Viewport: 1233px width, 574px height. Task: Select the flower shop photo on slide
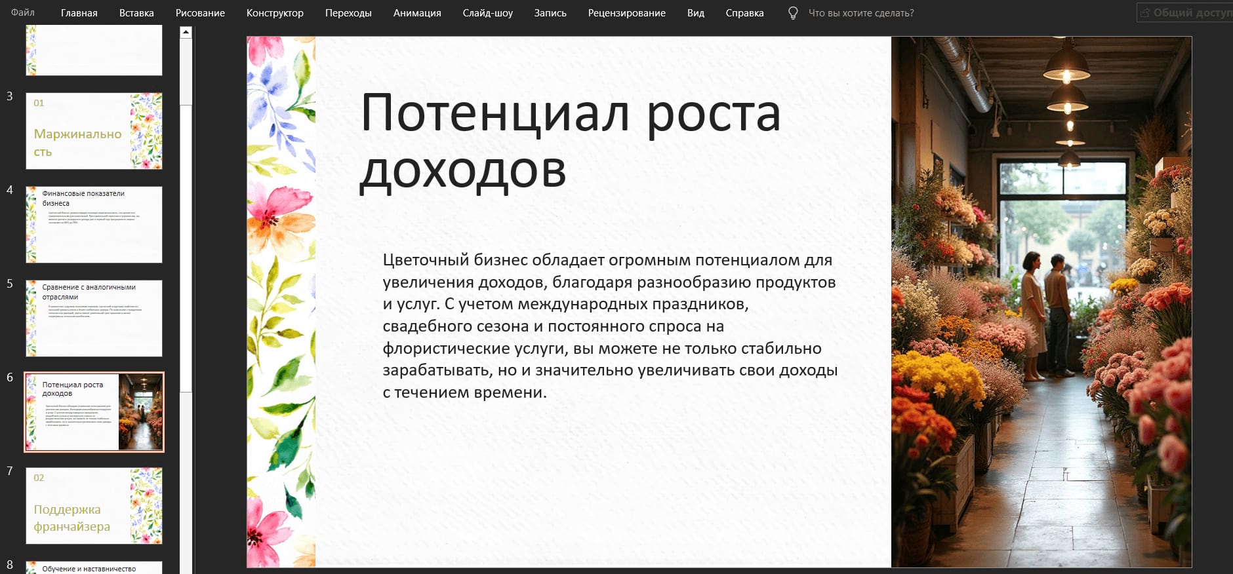[x=1041, y=301]
